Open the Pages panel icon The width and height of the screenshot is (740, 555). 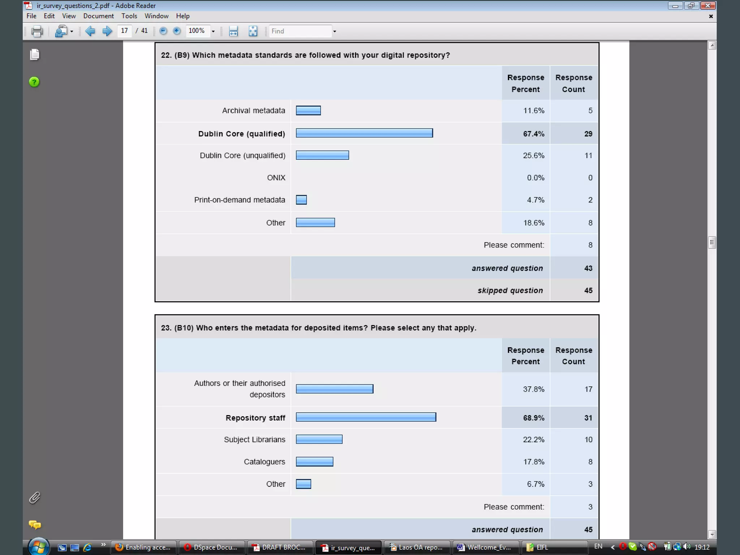point(35,55)
